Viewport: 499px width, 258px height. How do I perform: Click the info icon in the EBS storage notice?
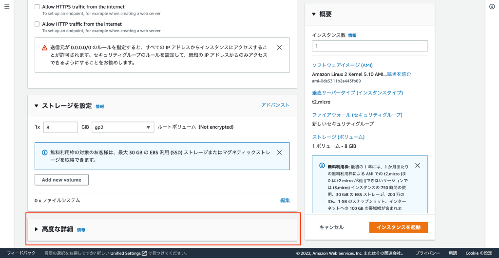click(44, 153)
